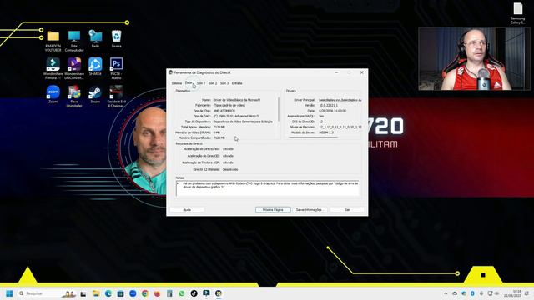The width and height of the screenshot is (534, 300).
Task: Click the Drivers list horizontal scrollbar
Action: click(314, 137)
